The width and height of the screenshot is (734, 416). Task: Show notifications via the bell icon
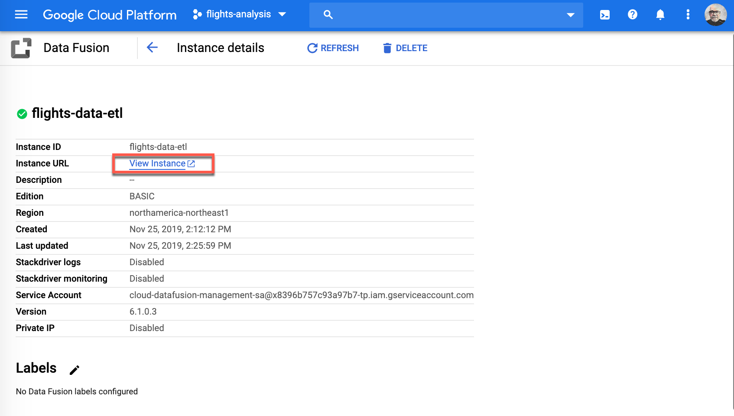tap(660, 15)
